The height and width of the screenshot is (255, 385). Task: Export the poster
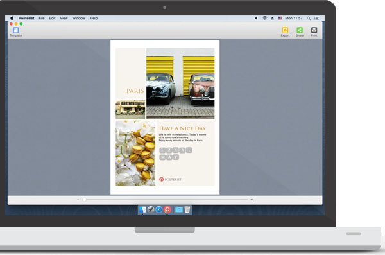pyautogui.click(x=285, y=31)
